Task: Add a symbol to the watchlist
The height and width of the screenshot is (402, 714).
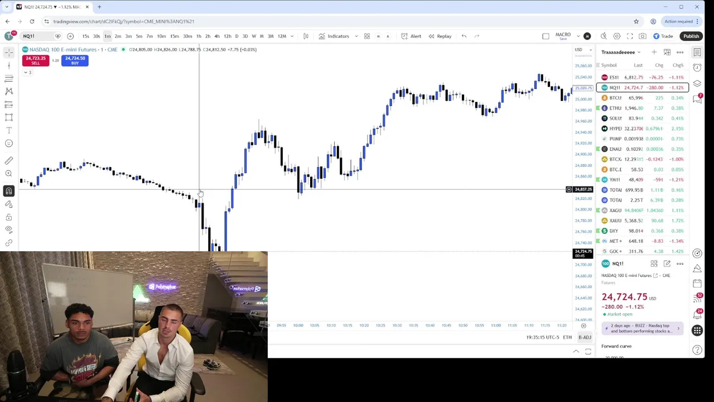Action: point(654,52)
